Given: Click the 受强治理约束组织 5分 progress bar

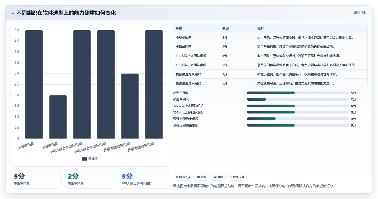Looking at the screenshot, I should (x=298, y=125).
